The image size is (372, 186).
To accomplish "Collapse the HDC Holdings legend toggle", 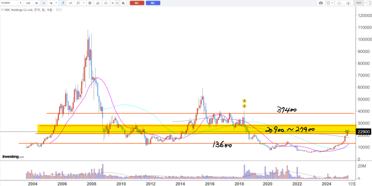I will pos(2,9).
